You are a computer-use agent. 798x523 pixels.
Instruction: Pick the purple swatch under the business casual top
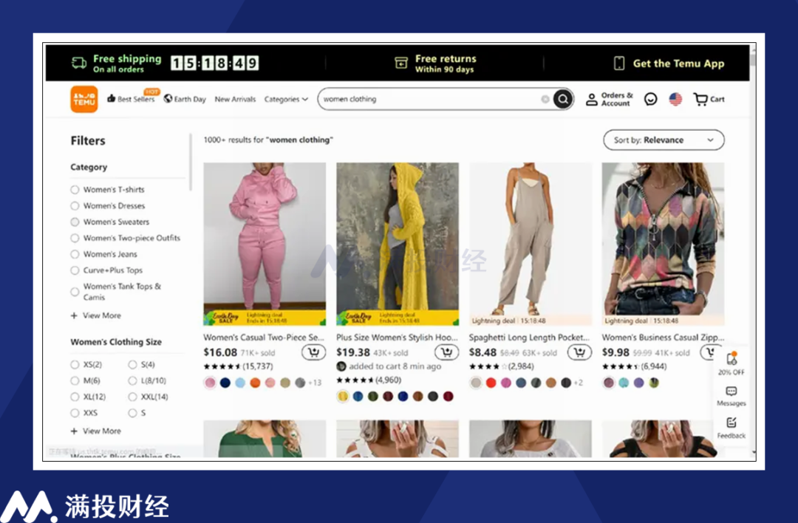(638, 383)
